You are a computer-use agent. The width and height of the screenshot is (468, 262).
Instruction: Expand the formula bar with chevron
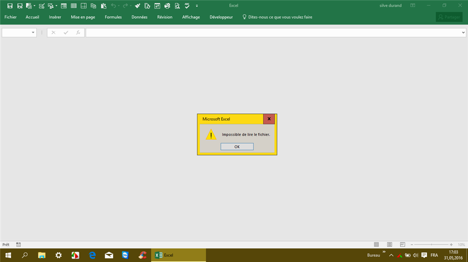click(463, 32)
